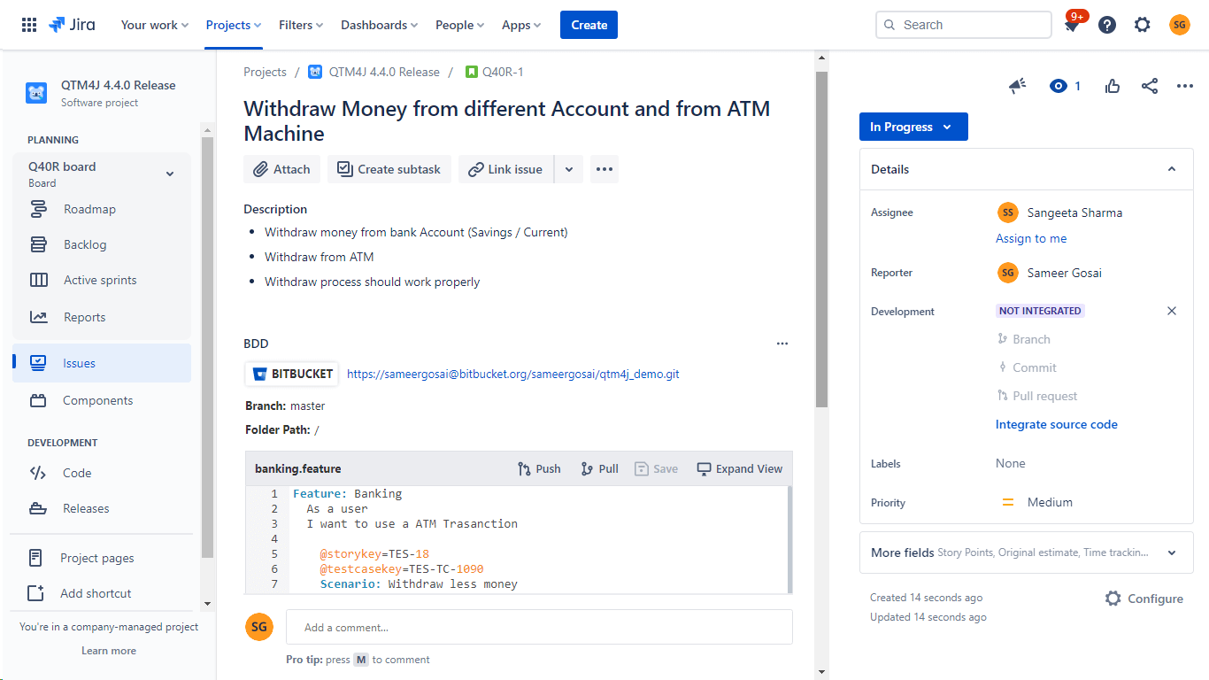Screen dimensions: 1209x680
Task: Click the QTM4J project avatar in sidebar
Action: point(36,93)
